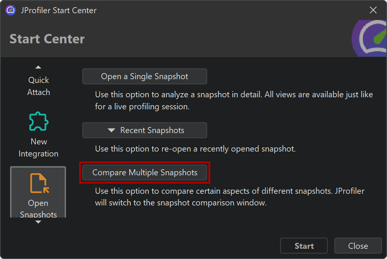Screen dimensions: 387x259
Task: Select the Open Snapshots tab label
Action: point(38,208)
